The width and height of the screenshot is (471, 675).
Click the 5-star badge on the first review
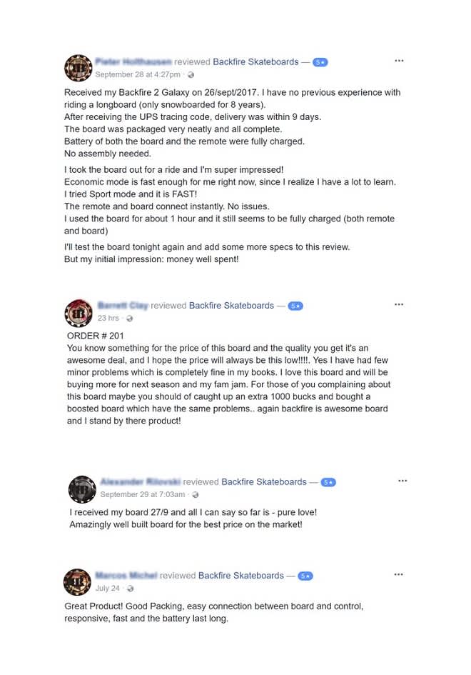[320, 62]
